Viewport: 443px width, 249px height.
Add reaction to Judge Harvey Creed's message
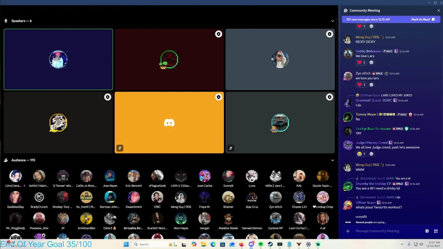[371, 154]
